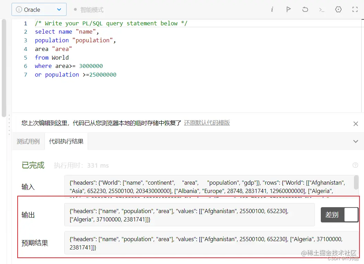The height and width of the screenshot is (264, 364).
Task: Select the 代码执行结果 tab
Action: (66, 141)
